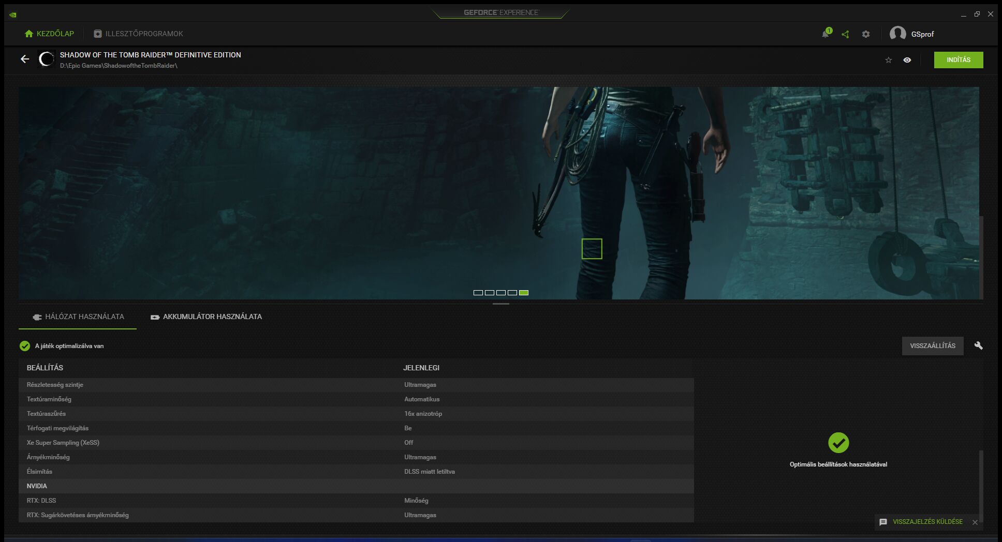Click the Jelenlegi column header
1002x542 pixels.
coord(421,368)
